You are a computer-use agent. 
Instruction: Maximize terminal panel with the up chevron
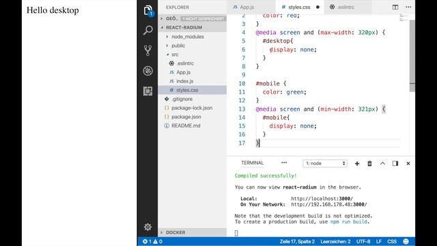tap(382, 163)
